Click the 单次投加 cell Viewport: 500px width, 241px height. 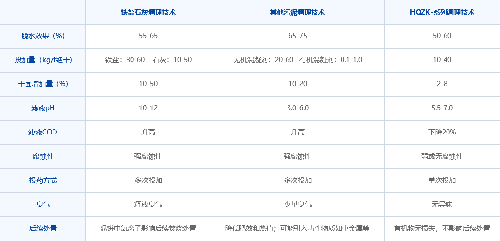tap(442, 181)
